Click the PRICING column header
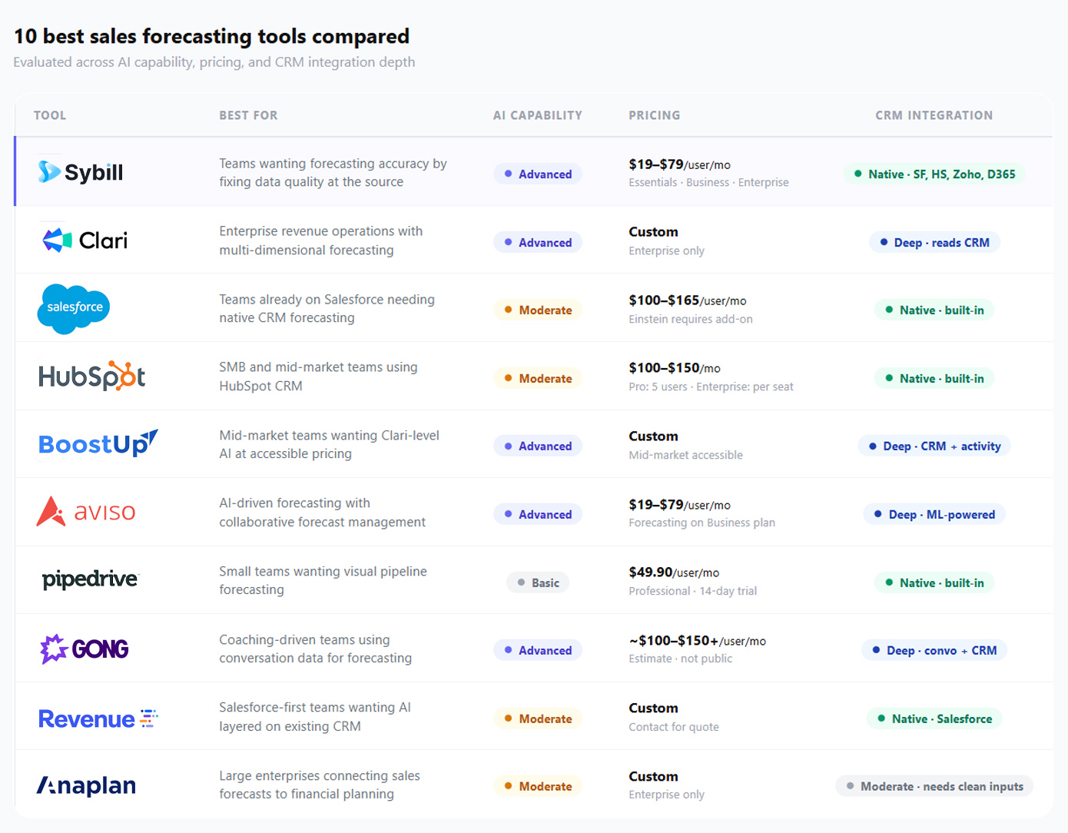 [655, 115]
